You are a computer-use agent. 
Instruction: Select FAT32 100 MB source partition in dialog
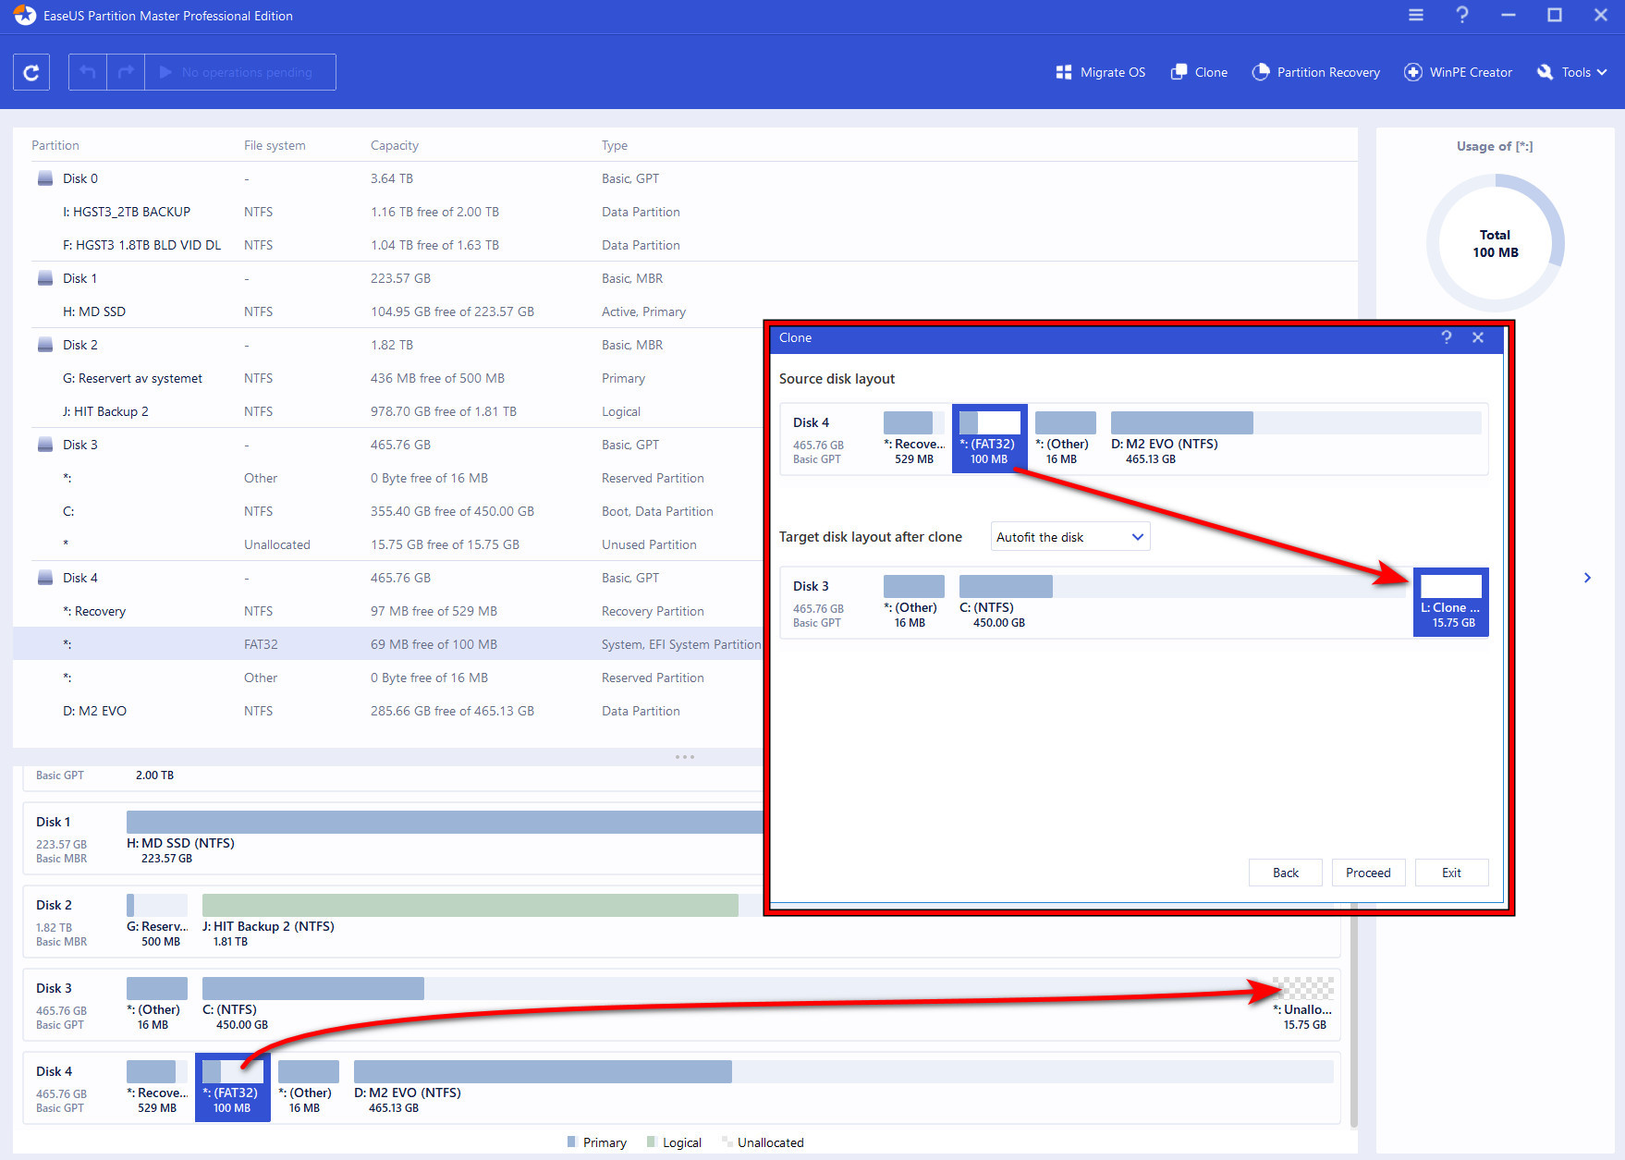point(989,438)
